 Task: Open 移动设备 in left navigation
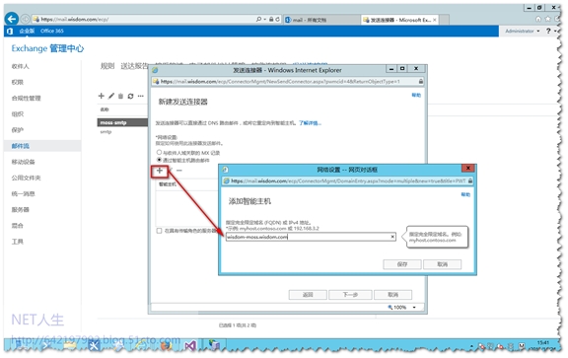pyautogui.click(x=23, y=162)
